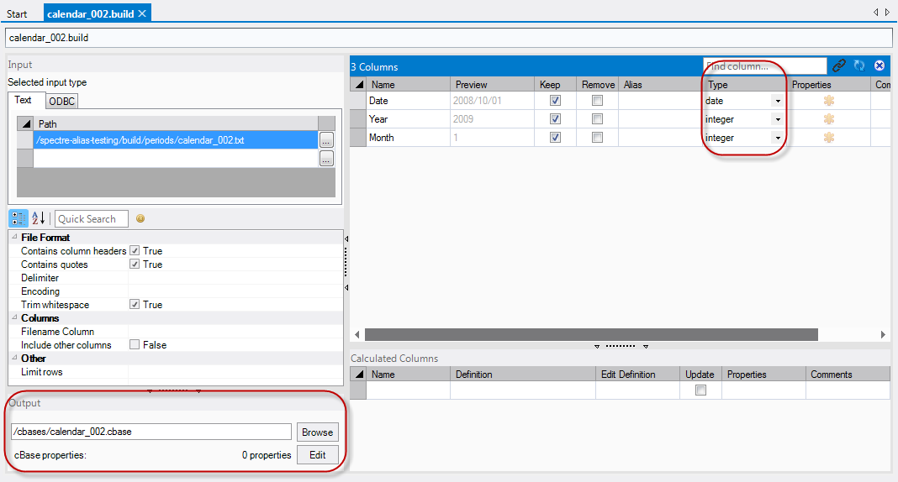The image size is (898, 482).
Task: Check Update in Calculated Columns row
Action: [x=700, y=390]
